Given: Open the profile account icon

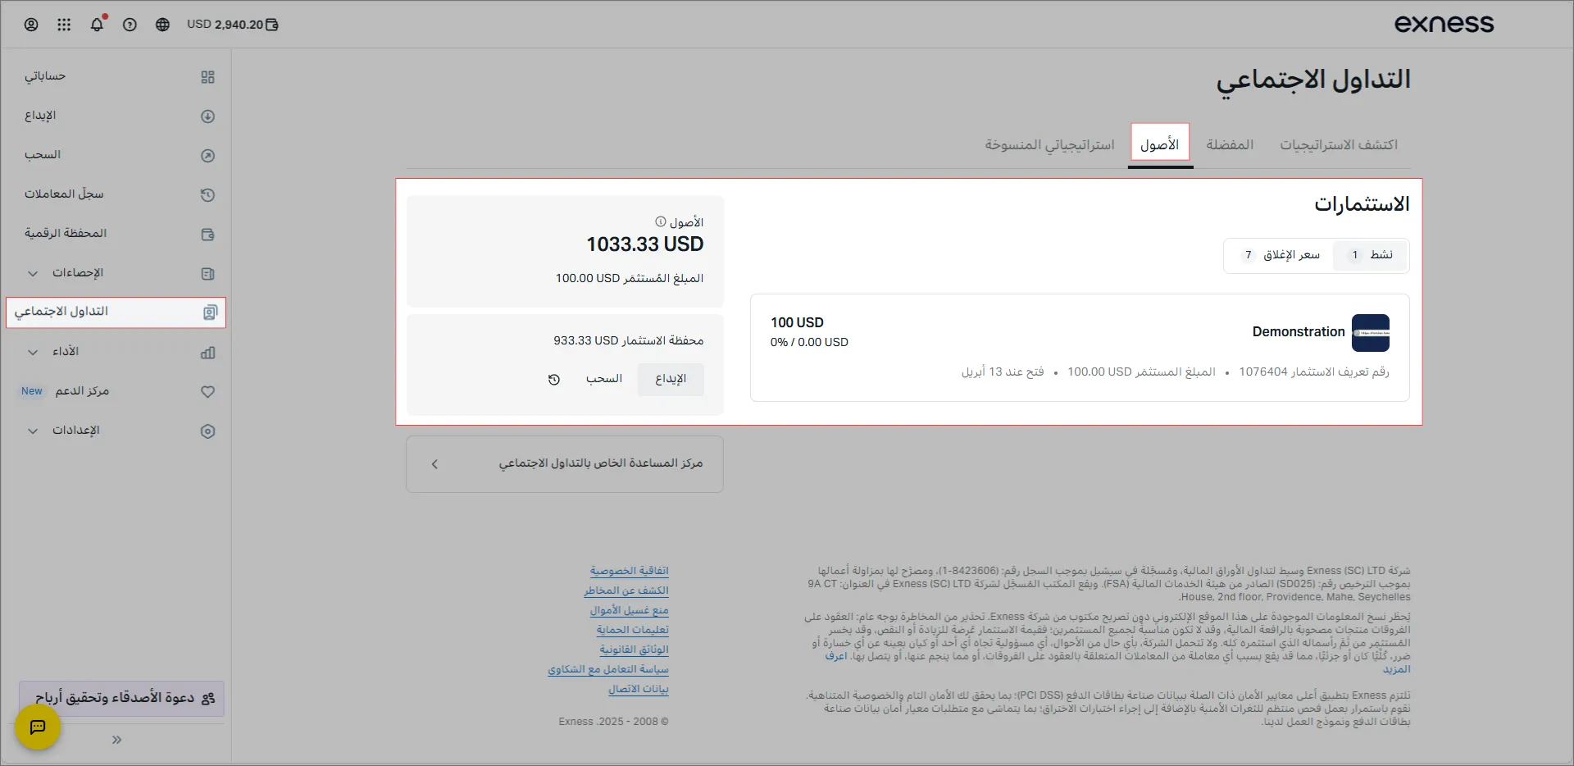Looking at the screenshot, I should click(31, 25).
